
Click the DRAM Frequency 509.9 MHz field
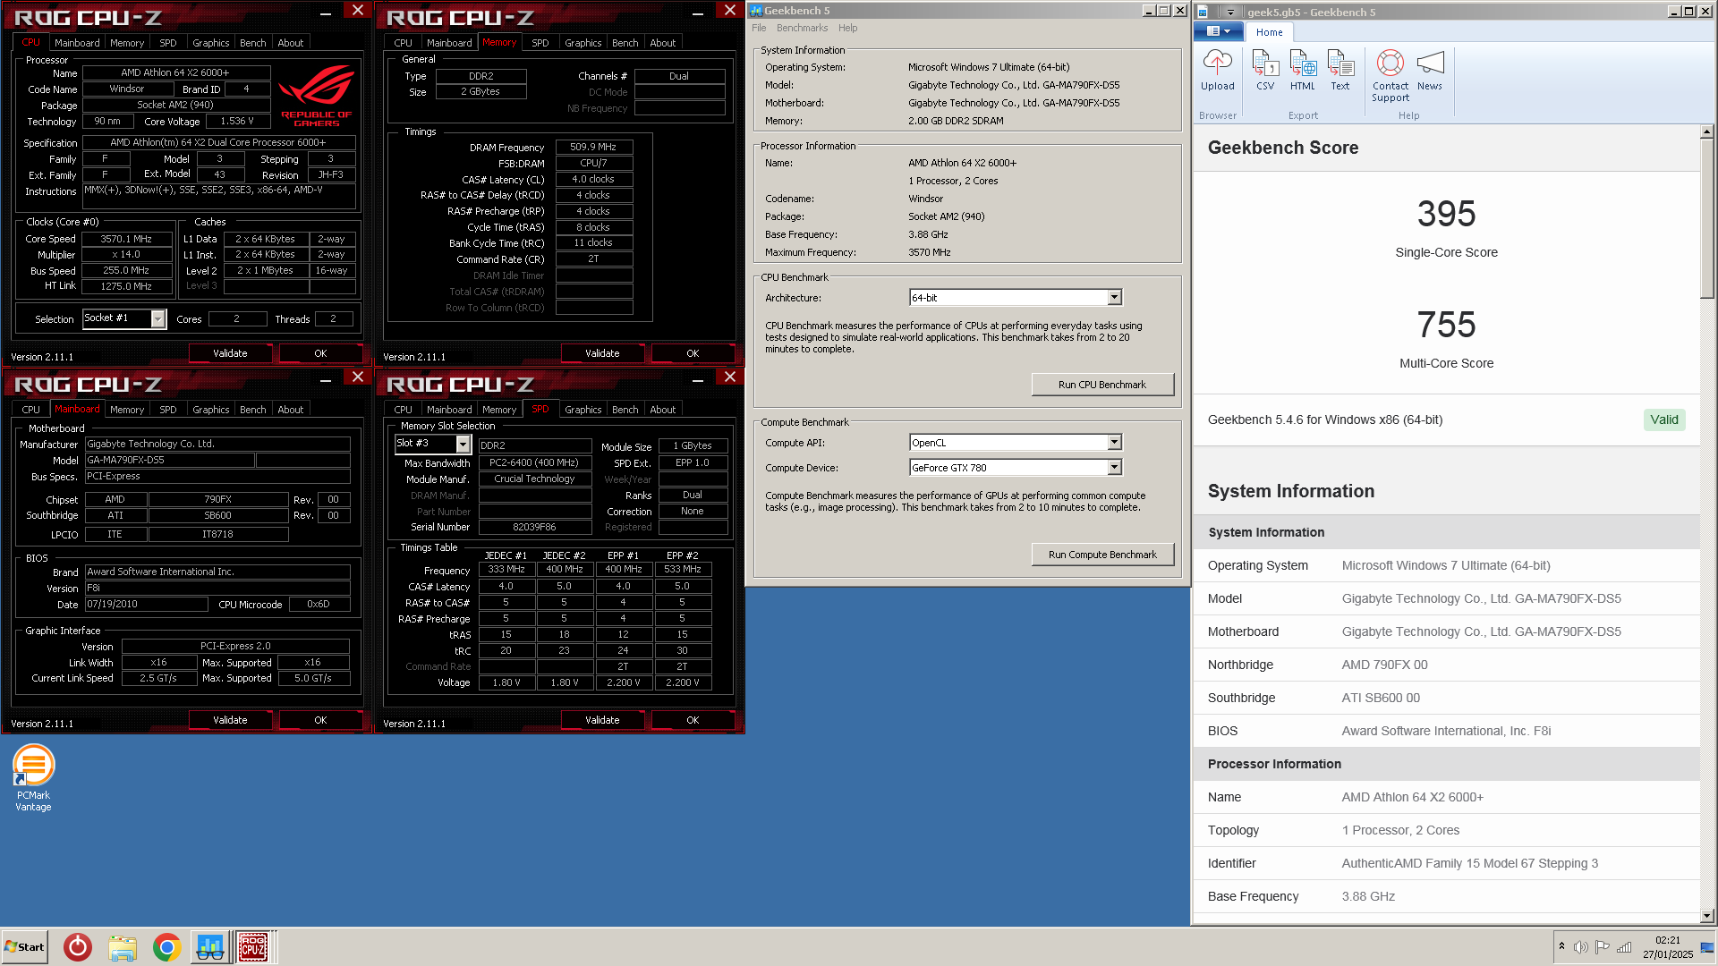593,147
